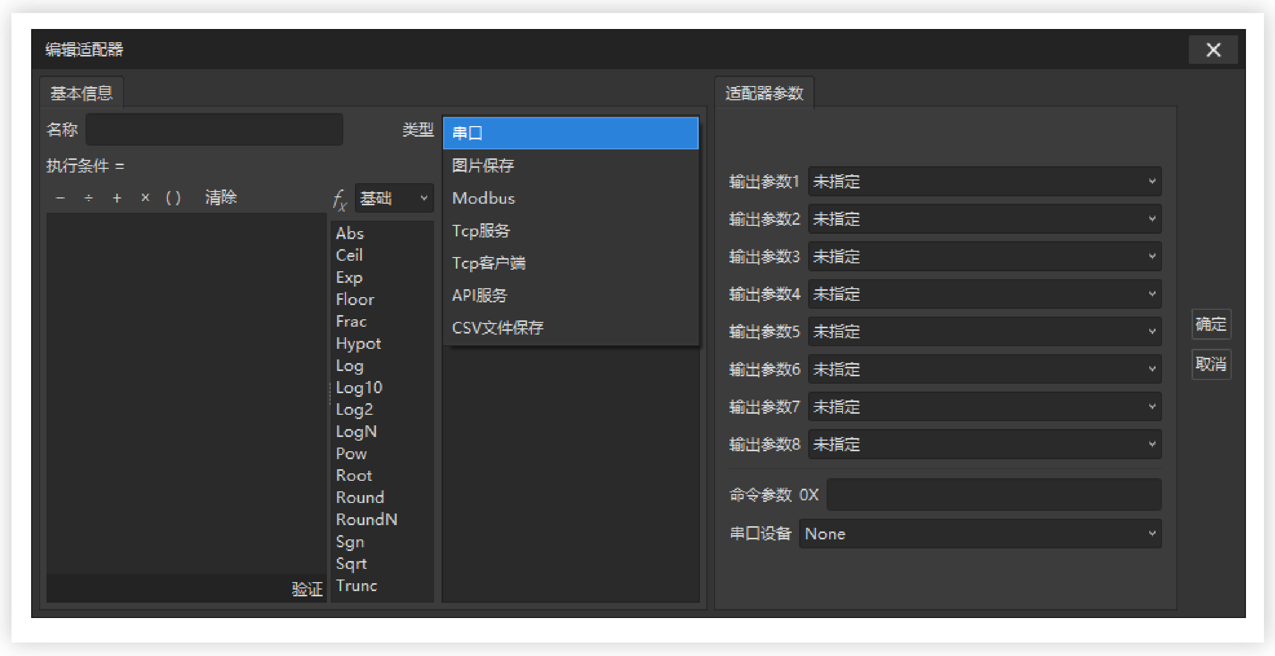The width and height of the screenshot is (1275, 656).
Task: Insert the plus operator
Action: (x=117, y=198)
